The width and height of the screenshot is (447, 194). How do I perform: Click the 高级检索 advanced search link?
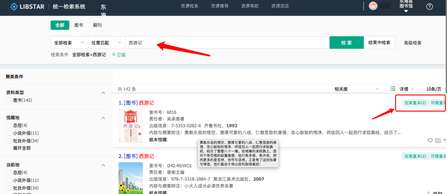point(412,43)
